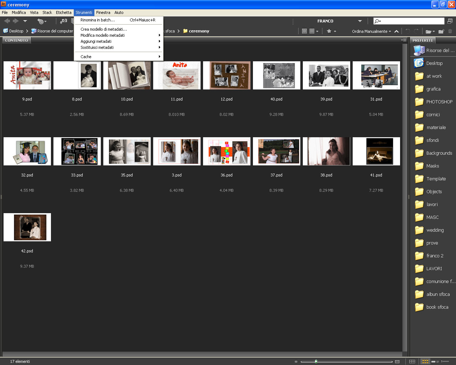Go to ceremony in the path bar
Image resolution: width=456 pixels, height=365 pixels.
(198, 31)
